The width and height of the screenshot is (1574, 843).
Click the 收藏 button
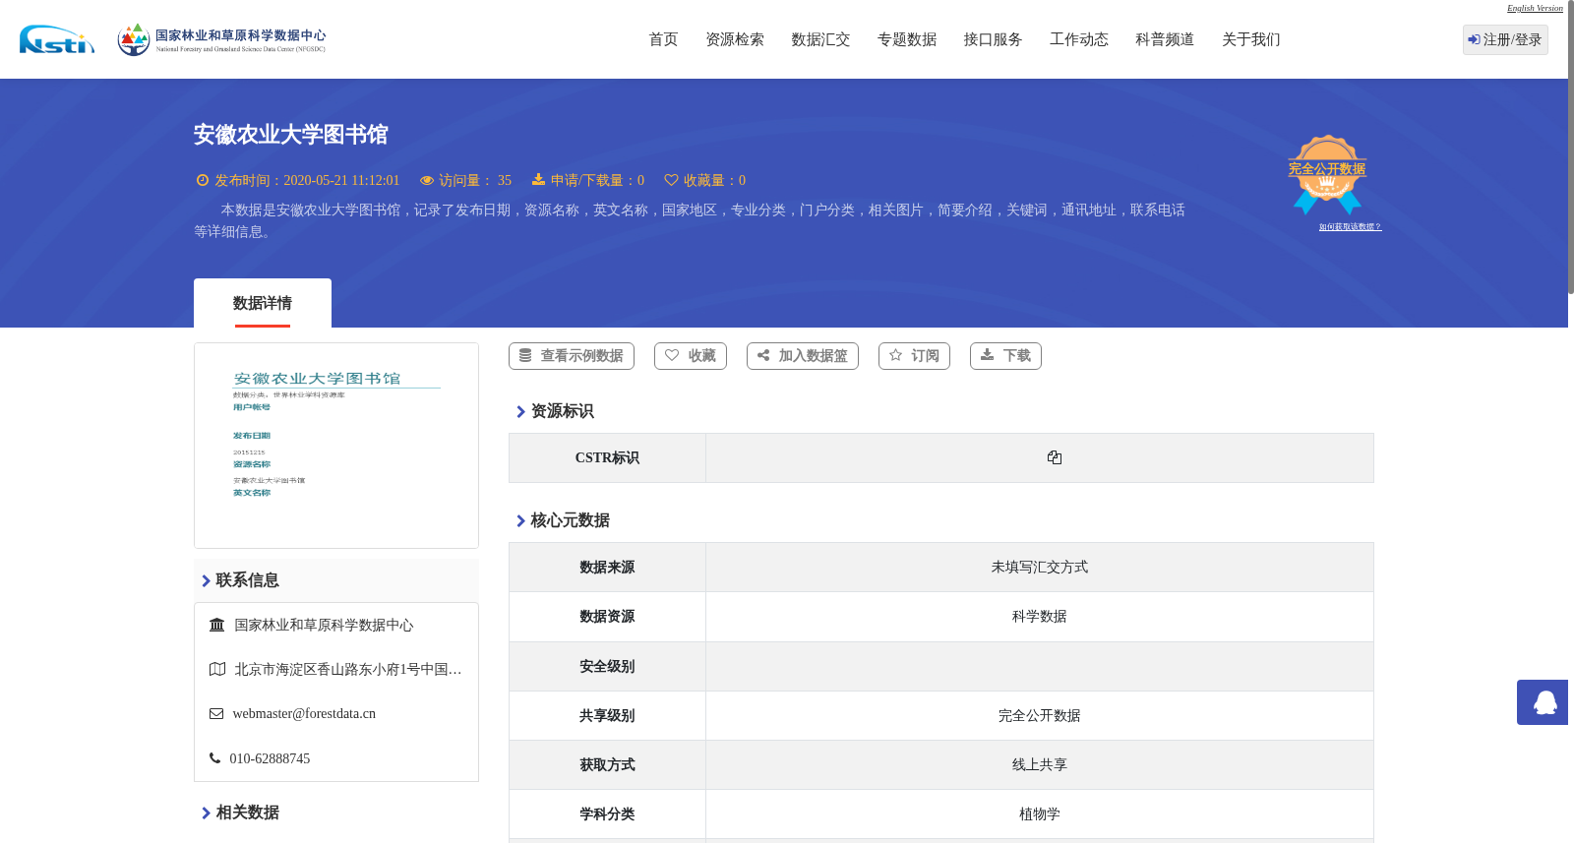[x=691, y=356]
